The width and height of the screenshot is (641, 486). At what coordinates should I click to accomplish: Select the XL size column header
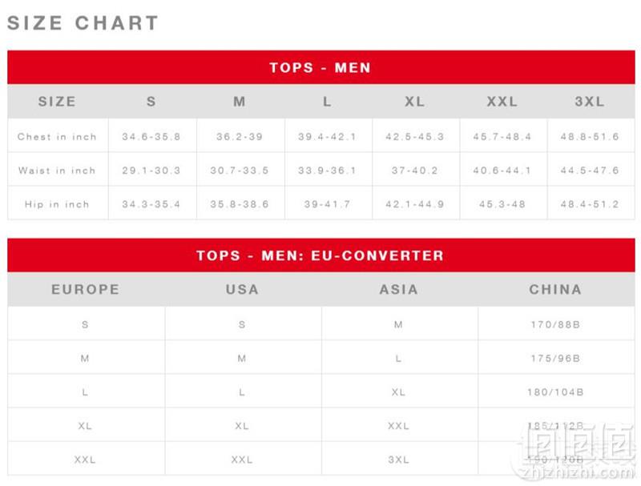click(415, 102)
